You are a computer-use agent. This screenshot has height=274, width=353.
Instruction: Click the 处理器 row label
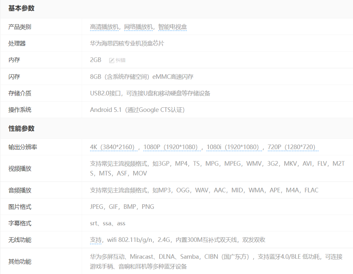point(17,43)
